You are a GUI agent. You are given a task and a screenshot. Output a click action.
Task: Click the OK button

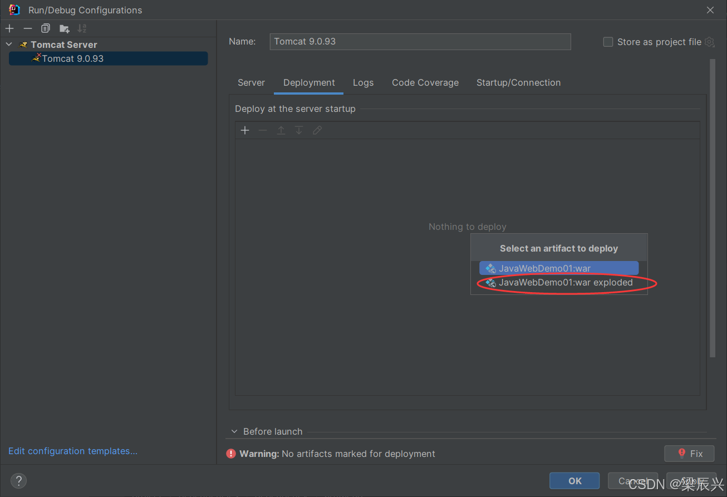coord(574,481)
